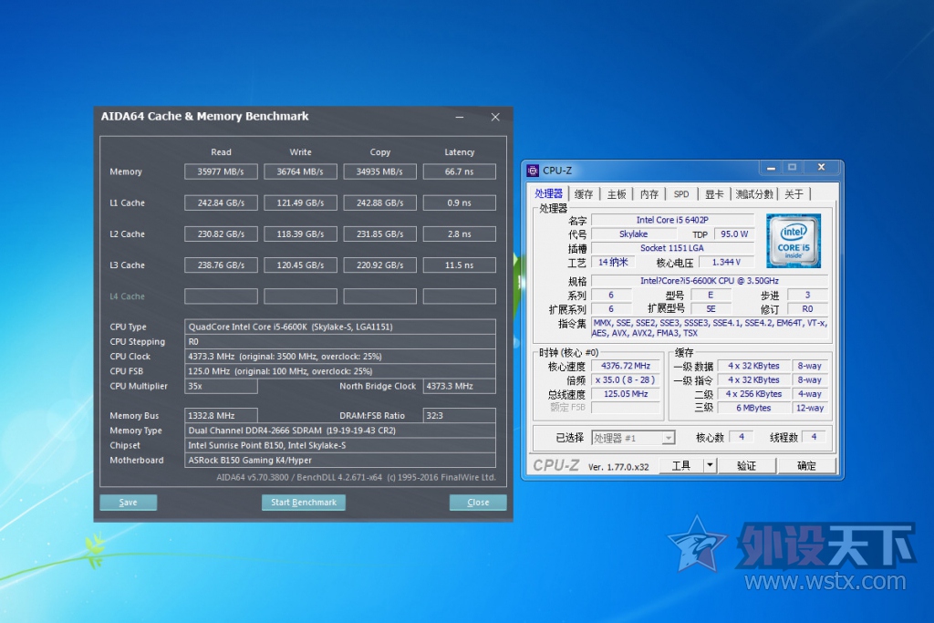Open the SPD tab in CPU-Z
934x623 pixels.
680,194
